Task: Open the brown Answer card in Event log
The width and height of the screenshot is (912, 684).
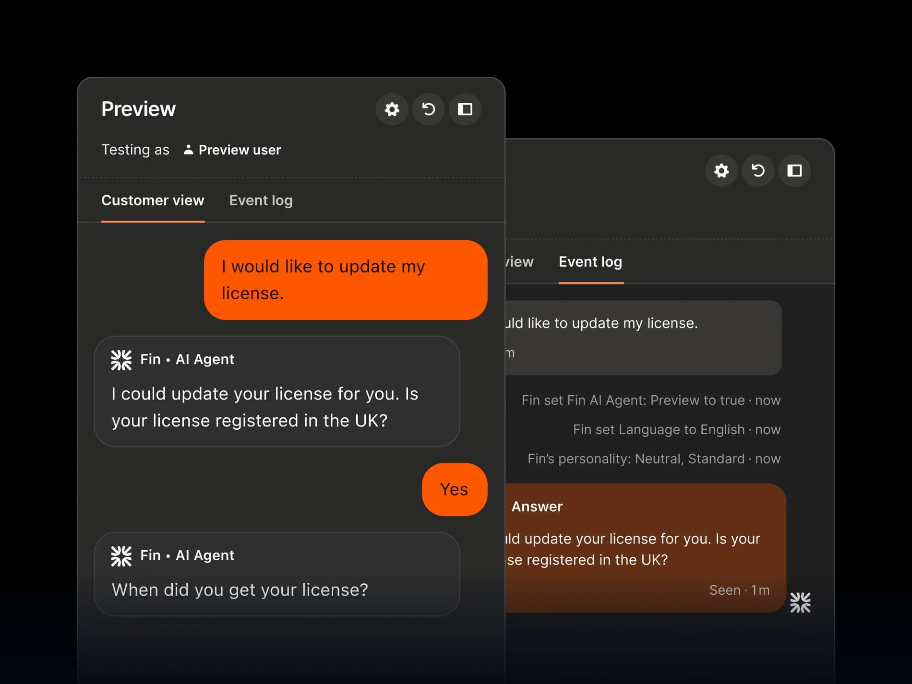Action: (646, 547)
